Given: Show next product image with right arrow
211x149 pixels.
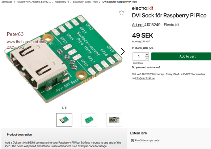Looking at the screenshot, I should coord(122,51).
